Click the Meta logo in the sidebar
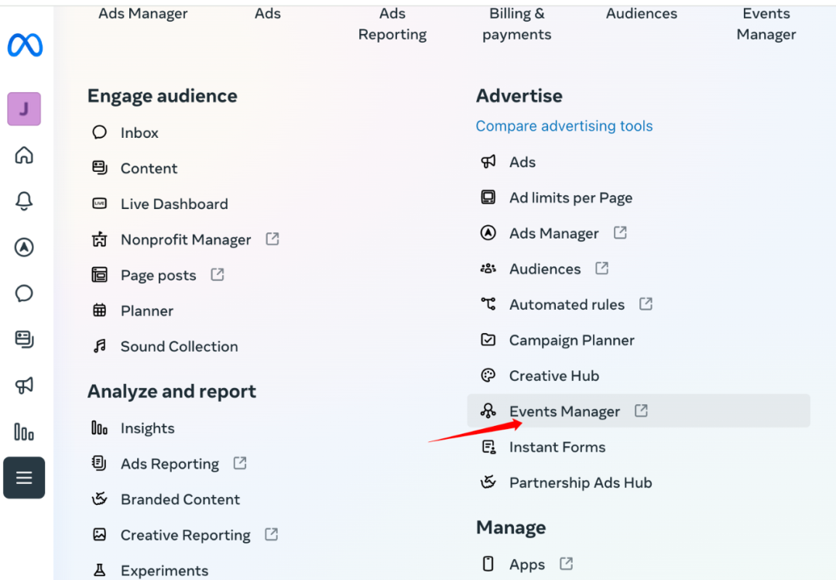Image resolution: width=836 pixels, height=580 pixels. pos(25,46)
